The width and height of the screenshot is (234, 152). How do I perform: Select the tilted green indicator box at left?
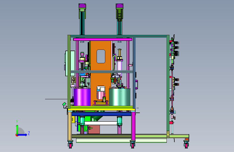coord(64,104)
